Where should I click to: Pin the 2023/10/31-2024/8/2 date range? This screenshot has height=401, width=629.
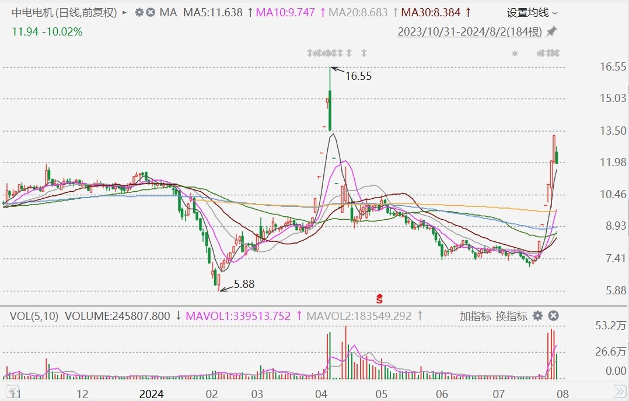pos(552,31)
